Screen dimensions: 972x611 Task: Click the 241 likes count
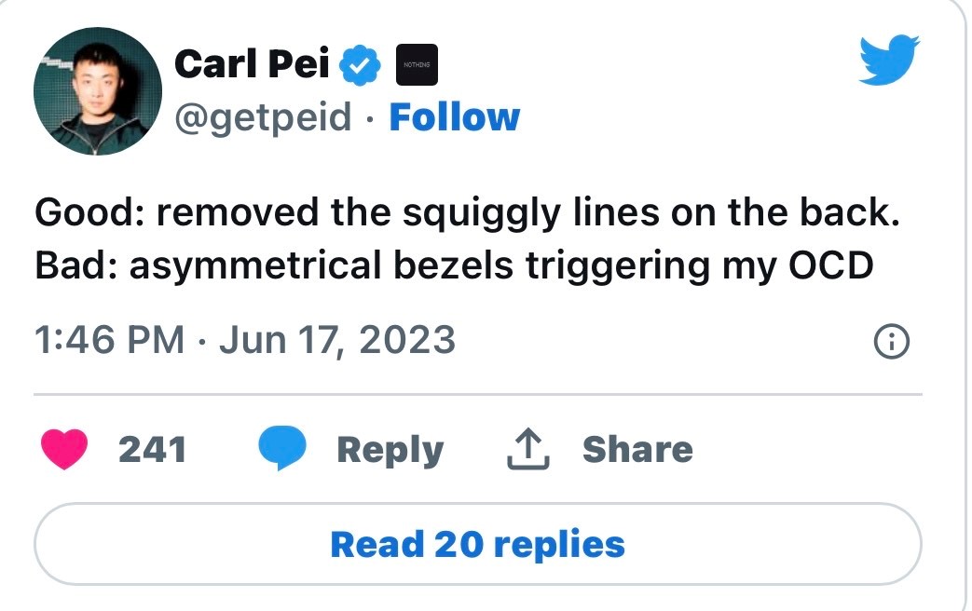tap(153, 450)
